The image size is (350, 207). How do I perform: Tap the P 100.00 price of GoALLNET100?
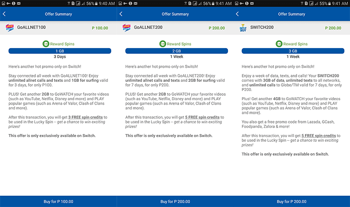click(100, 28)
